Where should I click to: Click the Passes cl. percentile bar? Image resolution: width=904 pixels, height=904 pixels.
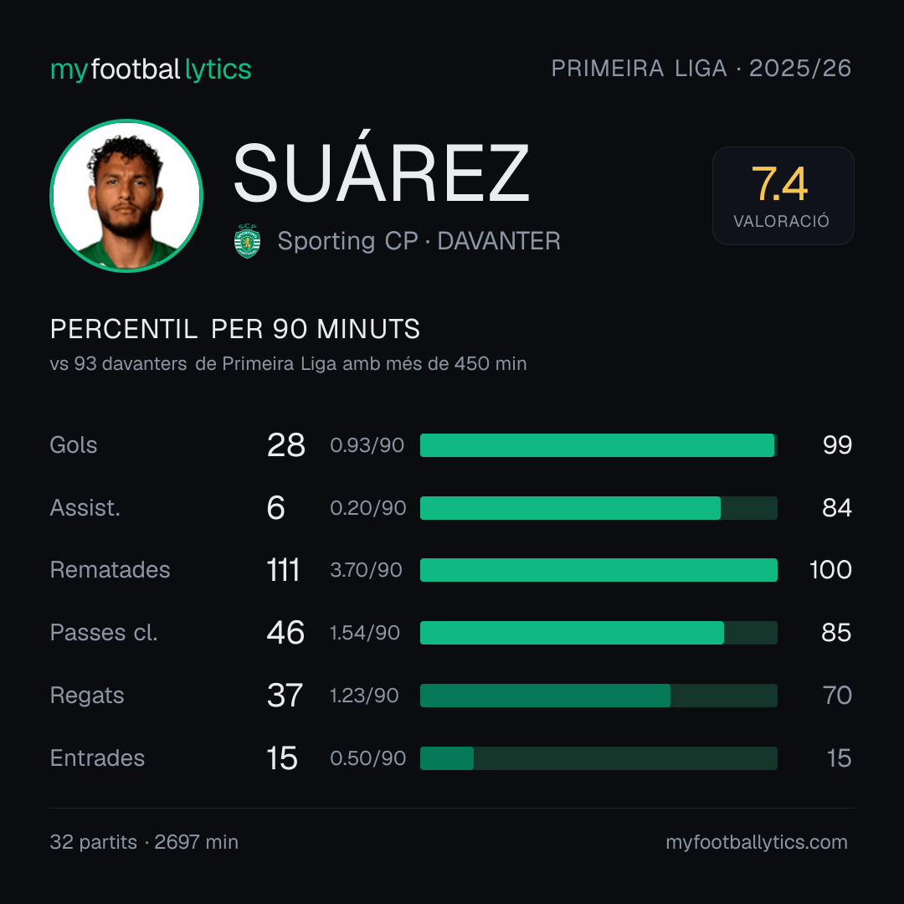click(598, 633)
